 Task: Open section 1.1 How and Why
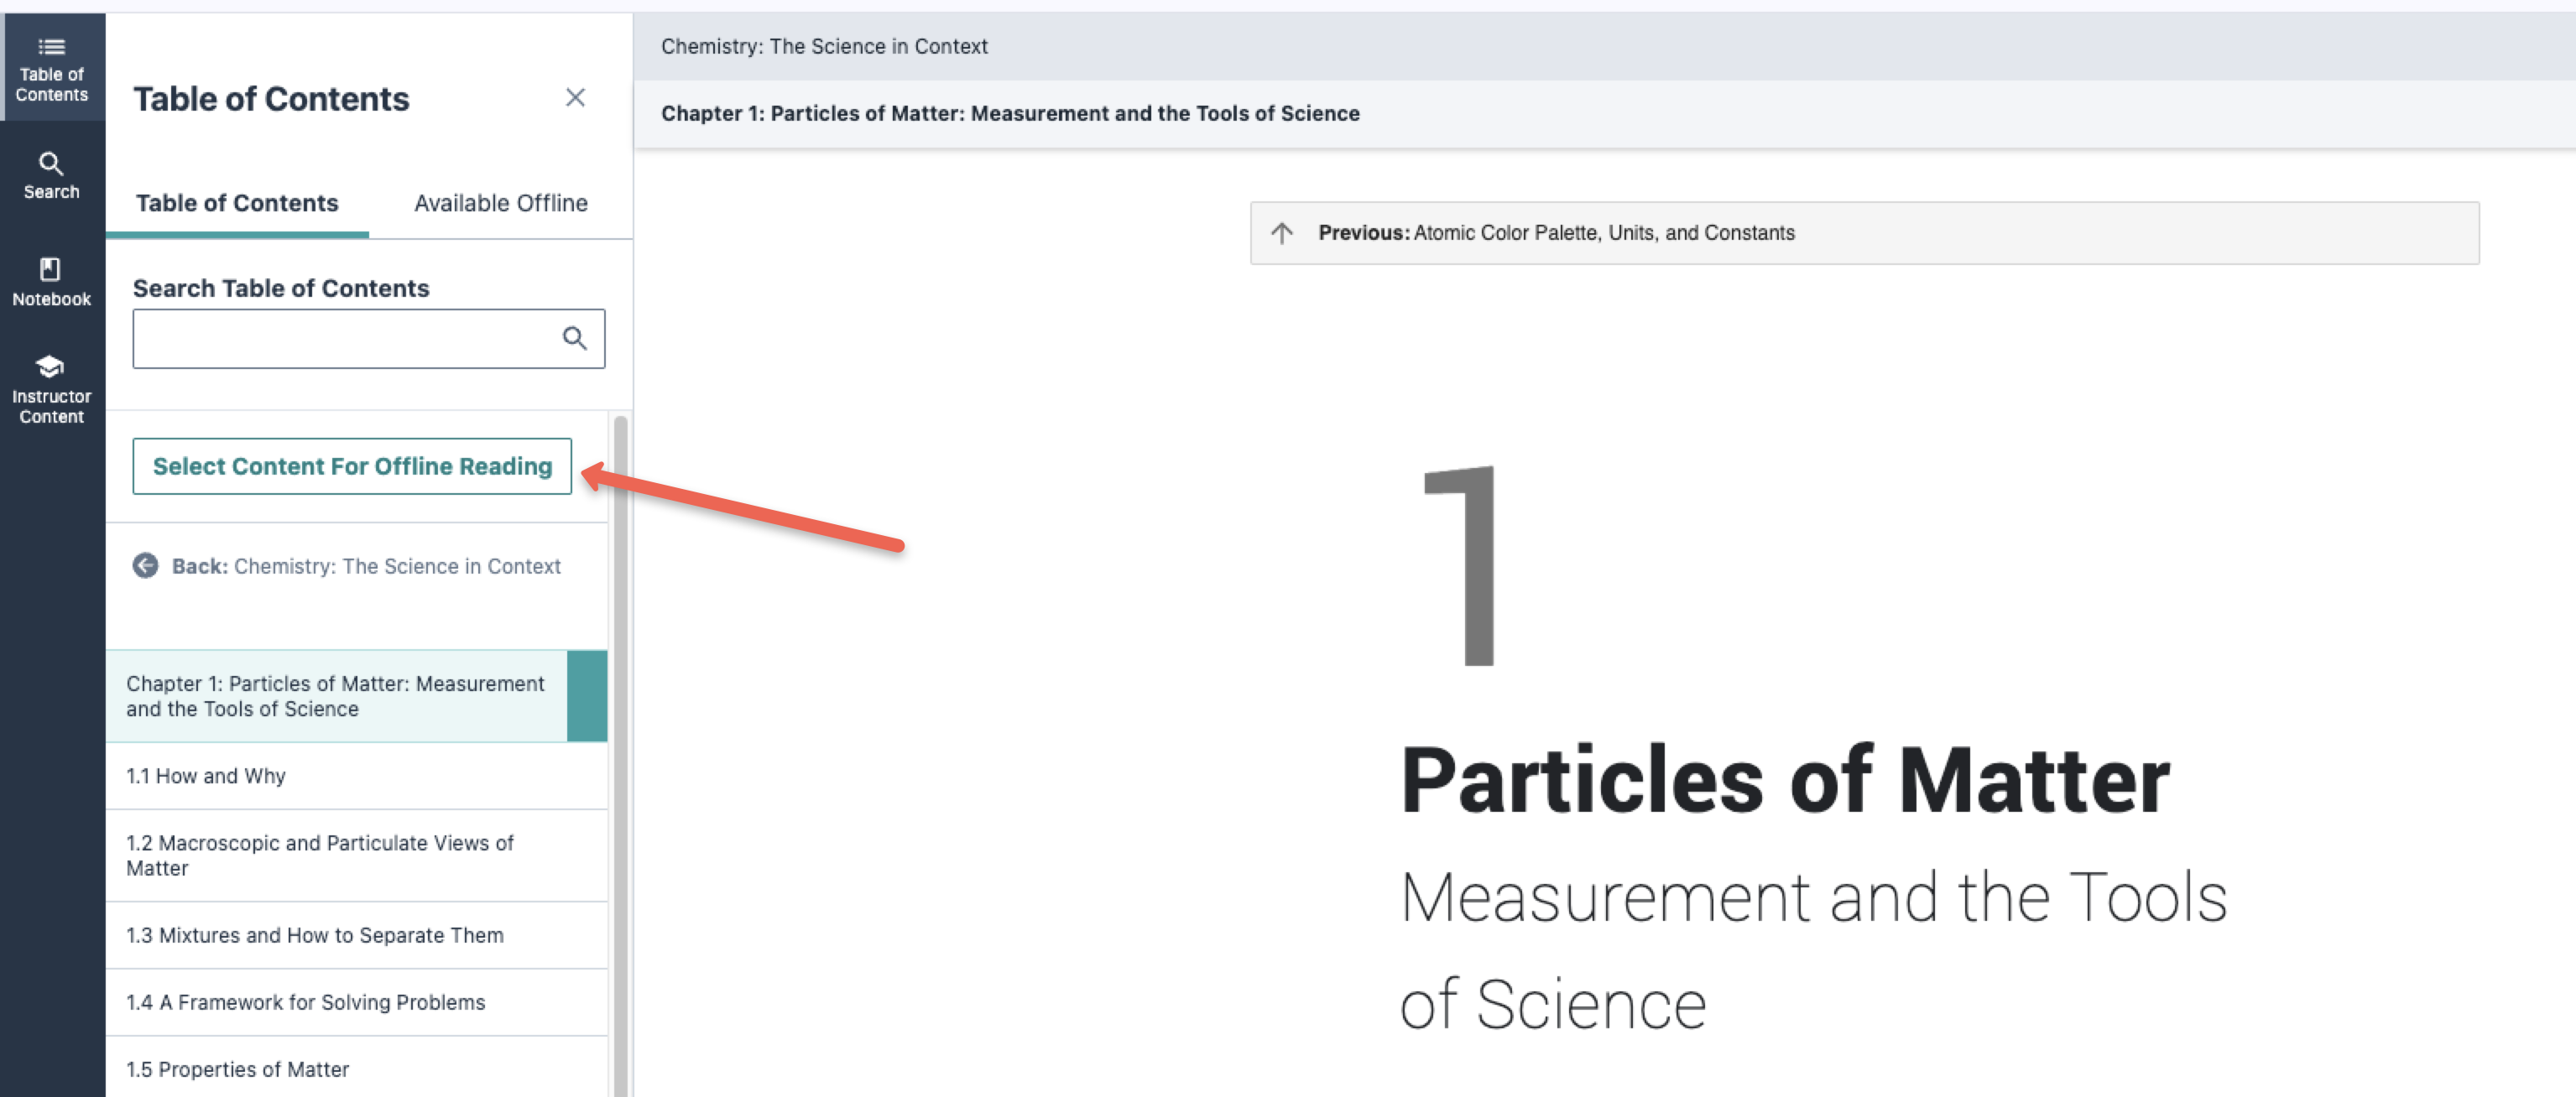[206, 777]
